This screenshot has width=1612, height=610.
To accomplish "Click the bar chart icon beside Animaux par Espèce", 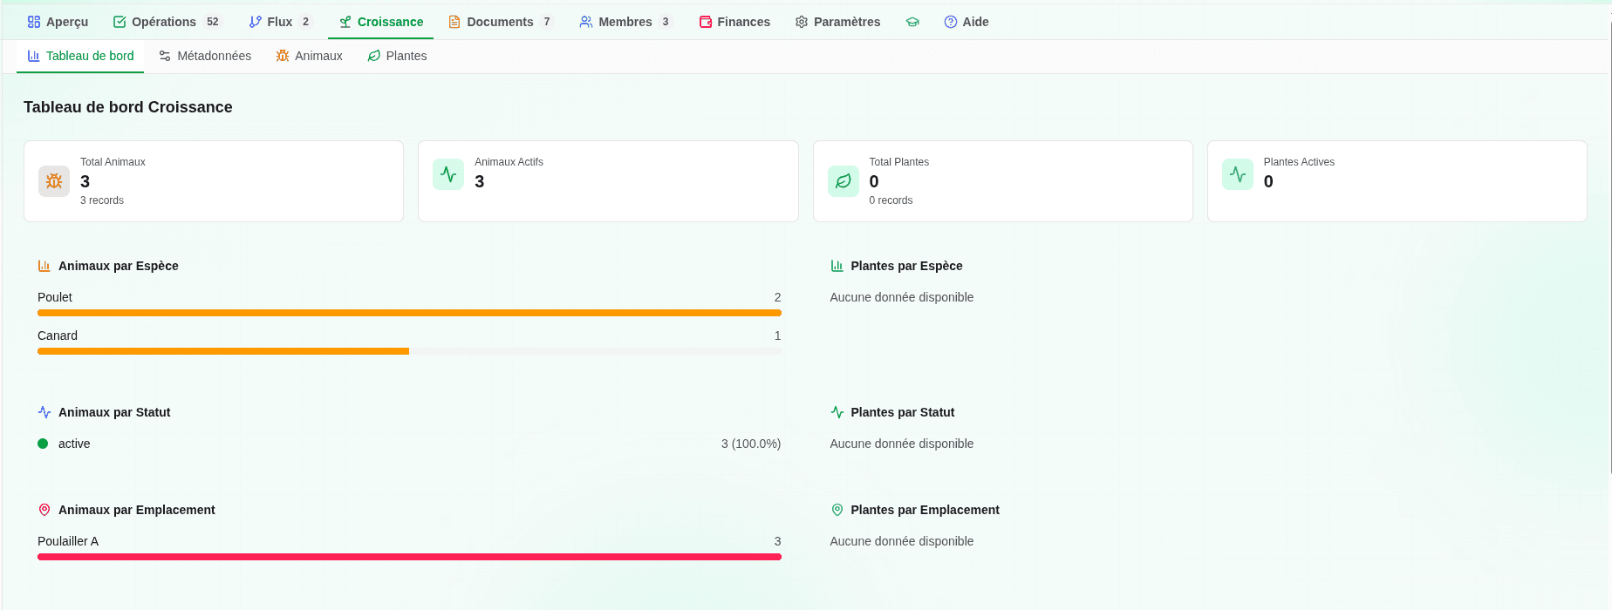I will click(44, 266).
